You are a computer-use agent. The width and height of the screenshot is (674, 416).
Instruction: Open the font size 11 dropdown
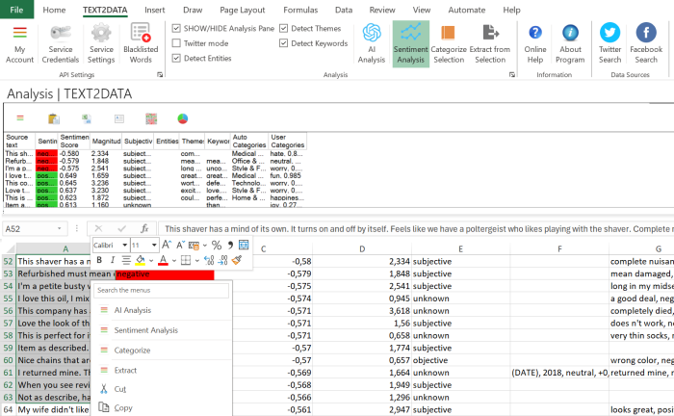click(154, 245)
